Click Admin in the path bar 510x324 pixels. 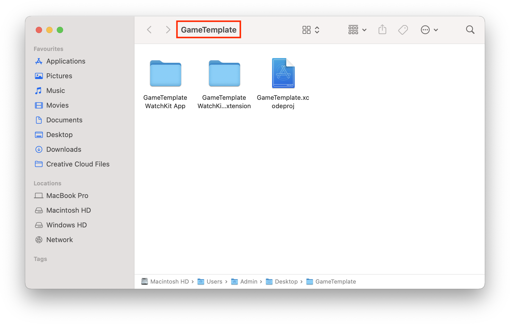tap(249, 281)
